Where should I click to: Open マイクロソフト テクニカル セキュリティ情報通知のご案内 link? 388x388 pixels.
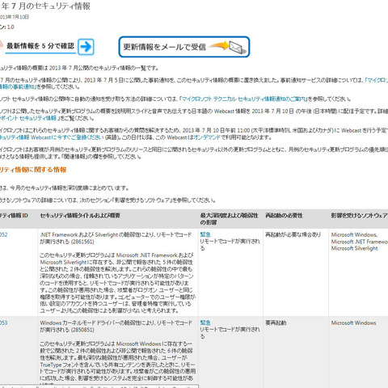coord(243,99)
